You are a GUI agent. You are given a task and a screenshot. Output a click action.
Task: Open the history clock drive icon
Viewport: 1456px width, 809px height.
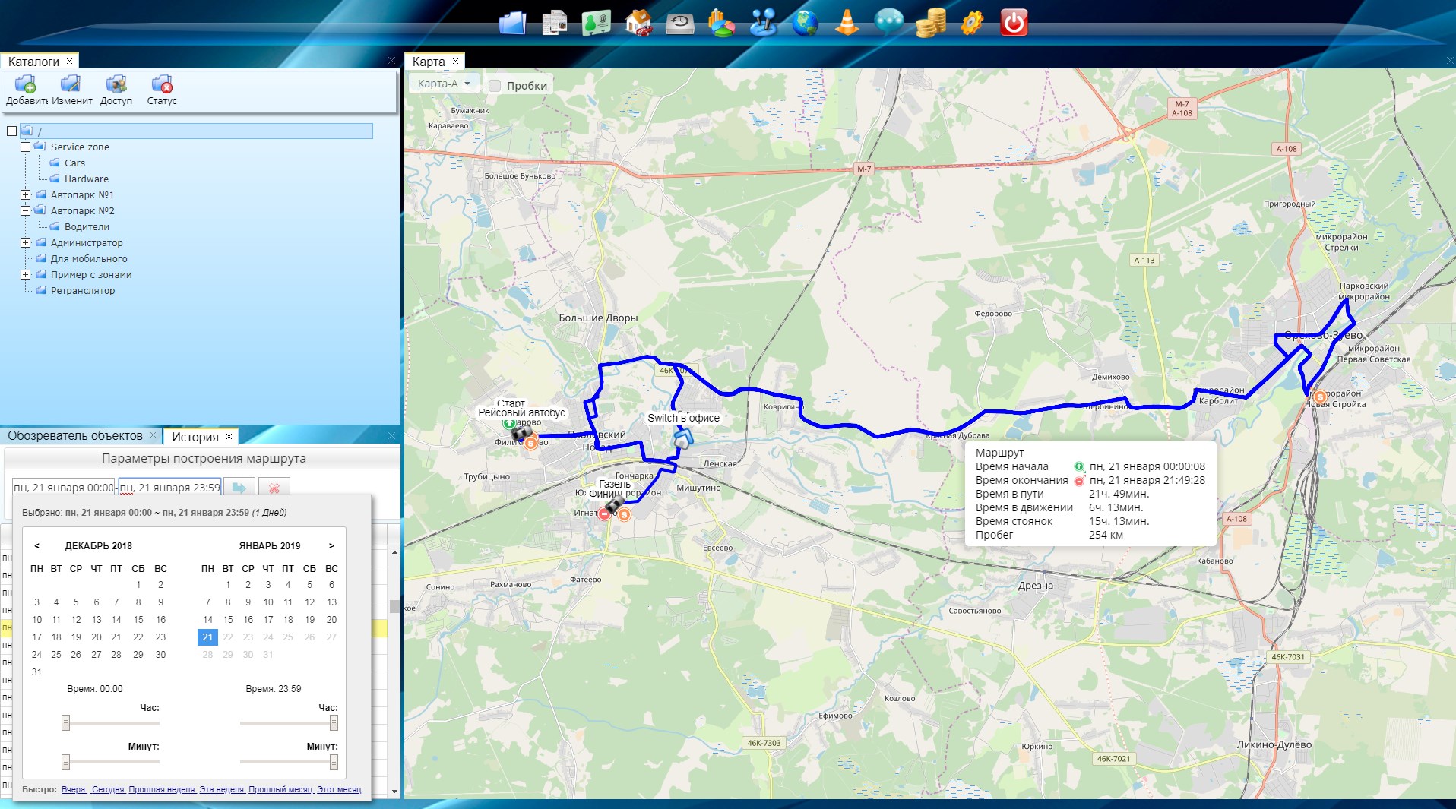[x=679, y=23]
